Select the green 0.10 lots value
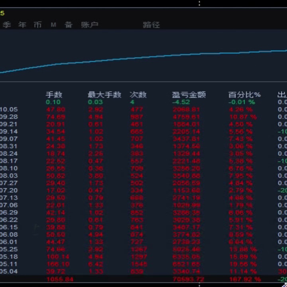Screen dimensions: 287x287 coord(53,102)
